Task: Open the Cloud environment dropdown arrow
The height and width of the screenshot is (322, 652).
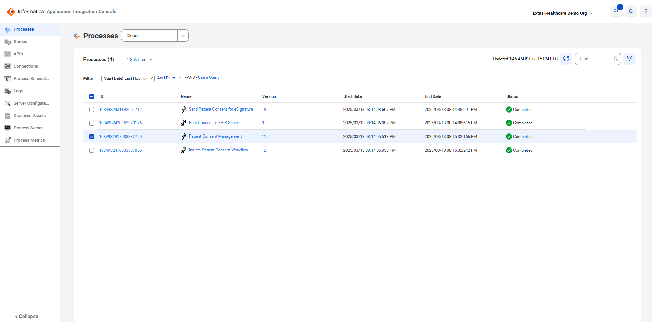Action: coord(183,36)
